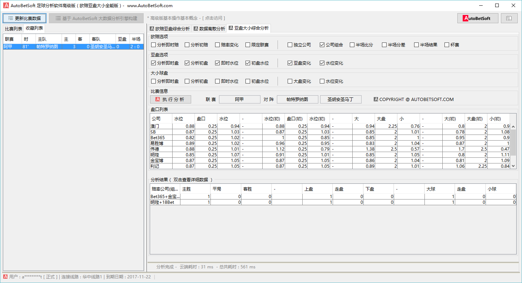Select the Bet365+金宝… result row
The width and height of the screenshot is (522, 283).
coord(333,197)
